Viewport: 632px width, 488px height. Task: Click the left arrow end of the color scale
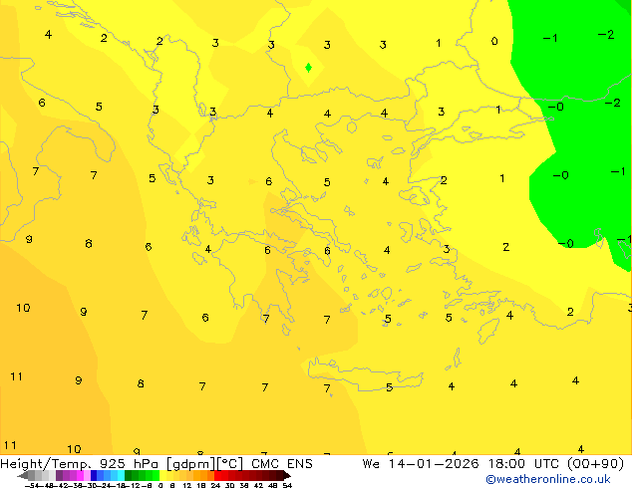(x=22, y=475)
